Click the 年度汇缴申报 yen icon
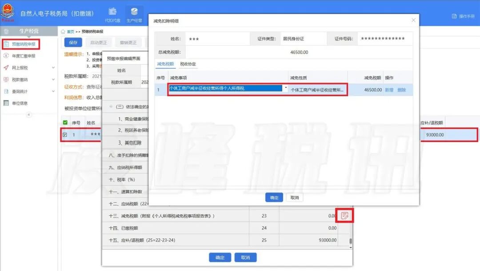This screenshot has height=271, width=480. point(6,56)
